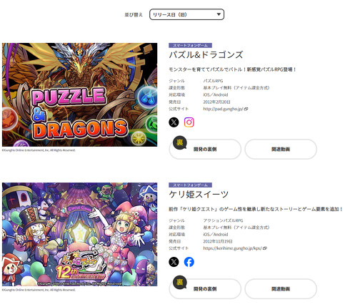Visit the http://pad.gungho.jp/ official site link

(x=223, y=109)
